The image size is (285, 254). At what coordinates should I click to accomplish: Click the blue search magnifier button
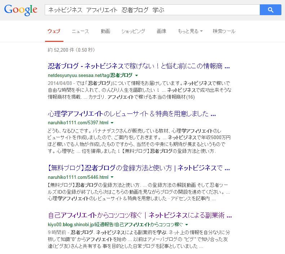click(271, 10)
